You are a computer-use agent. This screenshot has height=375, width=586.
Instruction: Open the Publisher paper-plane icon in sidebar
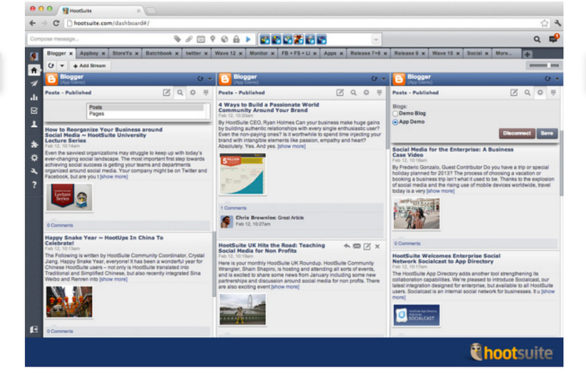(34, 84)
